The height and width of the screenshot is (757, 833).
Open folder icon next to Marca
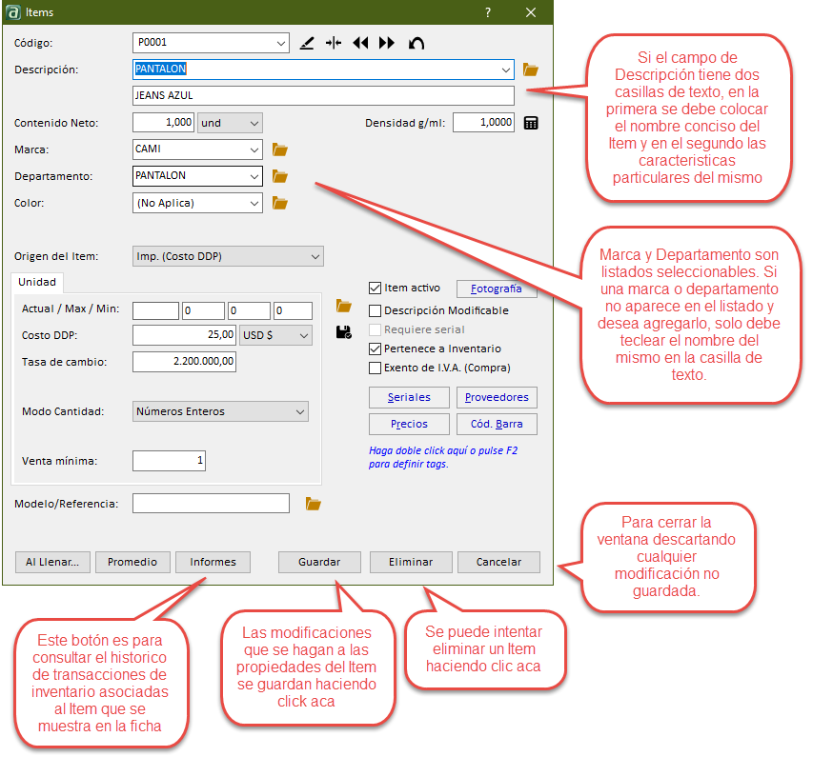[280, 149]
